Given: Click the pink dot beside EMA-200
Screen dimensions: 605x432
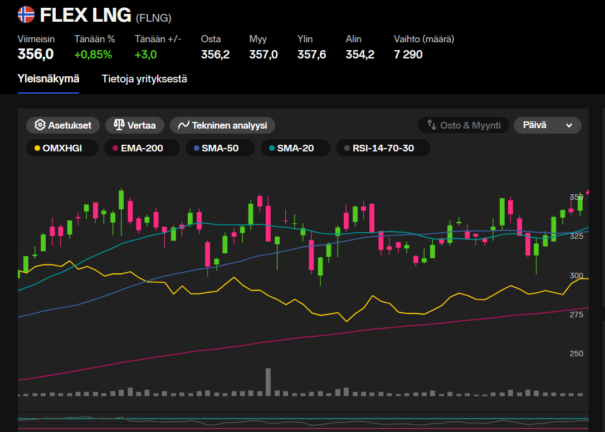Looking at the screenshot, I should coord(115,149).
